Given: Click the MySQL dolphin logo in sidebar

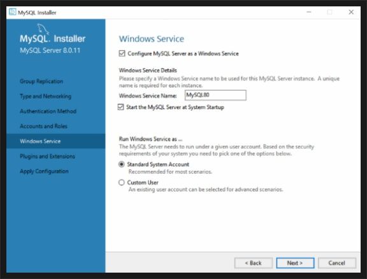Looking at the screenshot, I should [x=43, y=29].
